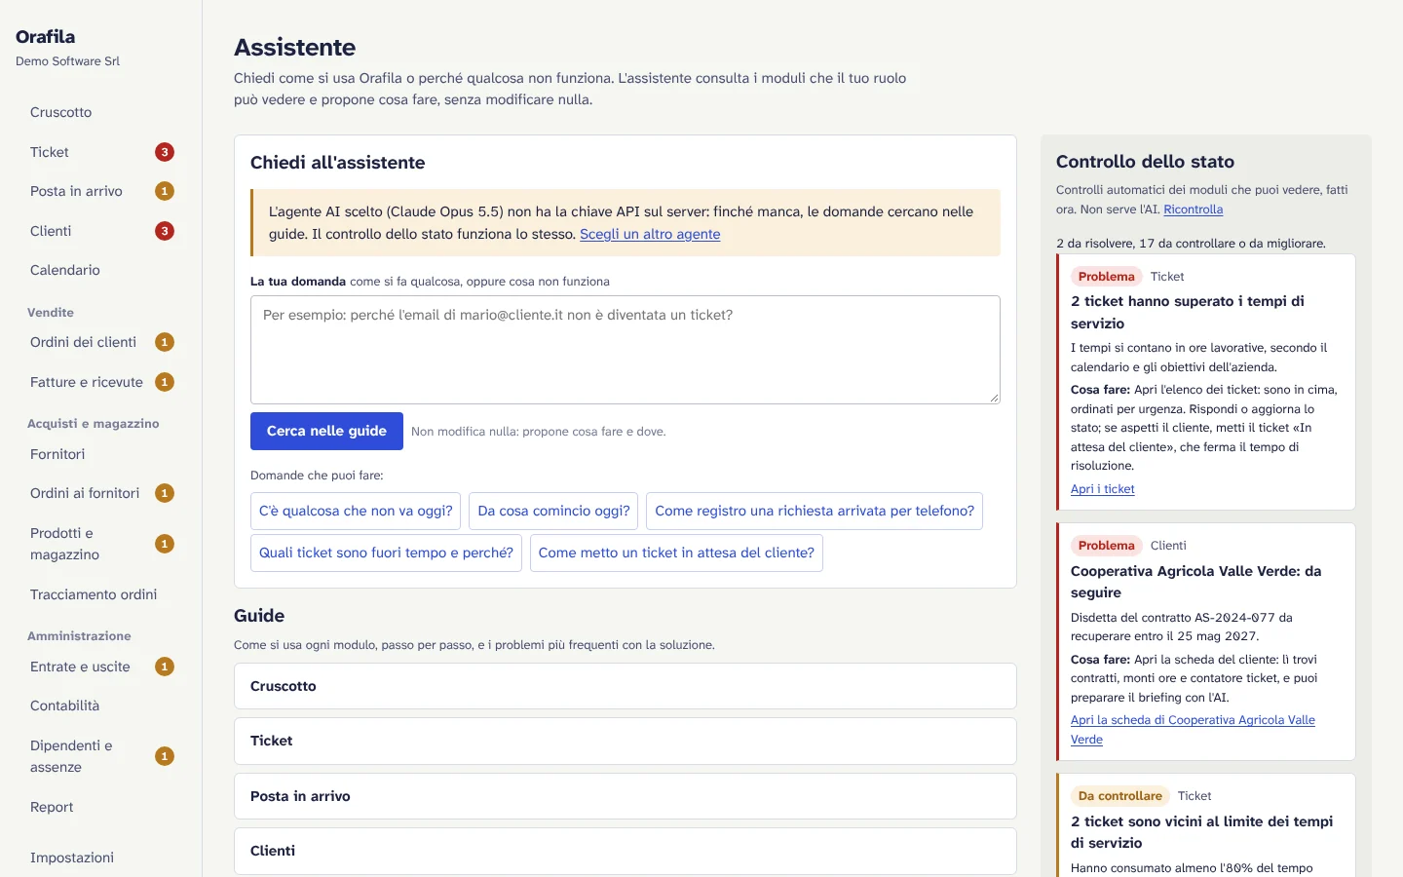Click the red badge beside sidebar Clienti
Image resolution: width=1403 pixels, height=877 pixels.
[x=165, y=231]
